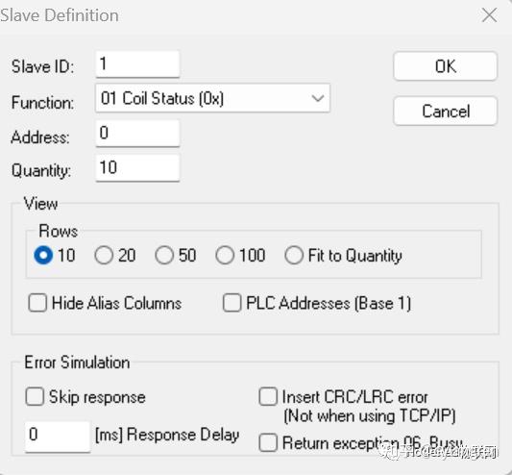Viewport: 512px width, 475px height.
Task: Click the Cancel button
Action: 446,111
